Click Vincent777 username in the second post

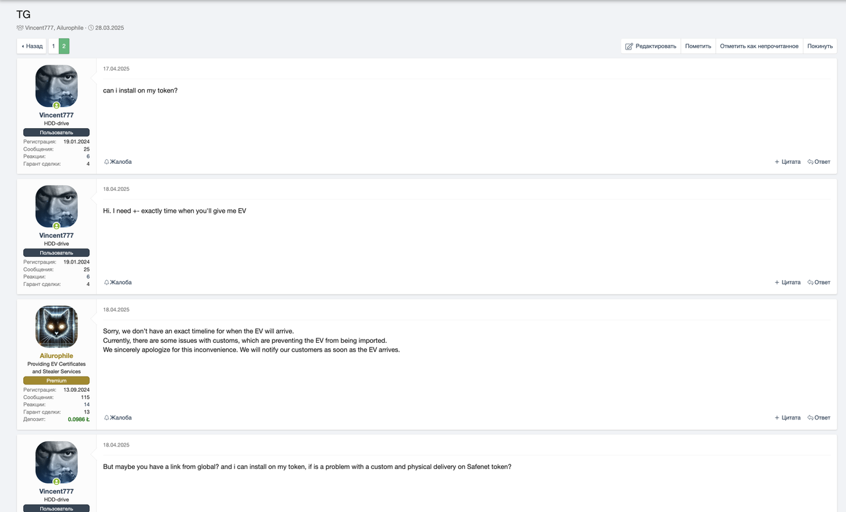[x=56, y=235]
